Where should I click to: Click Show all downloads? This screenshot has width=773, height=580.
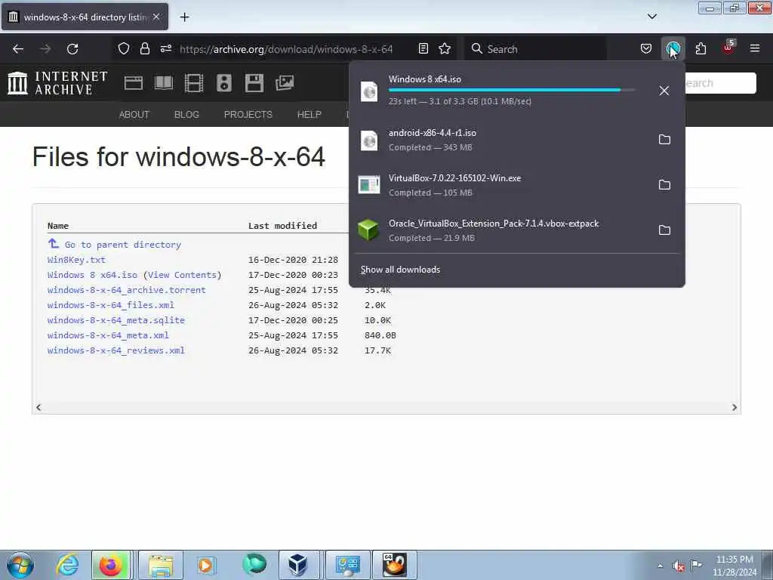click(400, 270)
